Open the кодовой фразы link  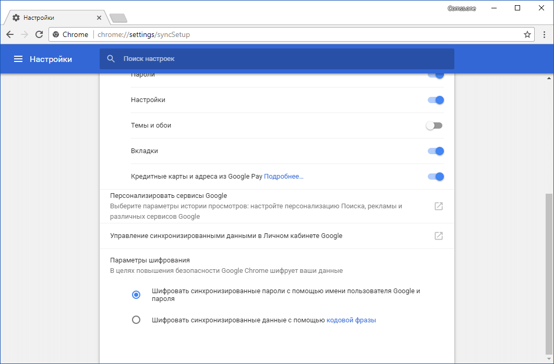coord(351,320)
